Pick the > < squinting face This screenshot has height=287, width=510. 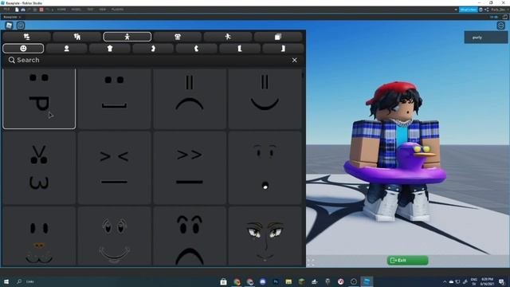[x=114, y=167]
